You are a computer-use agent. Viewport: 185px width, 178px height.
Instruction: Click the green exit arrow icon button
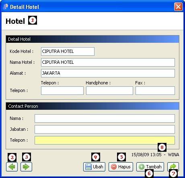[x=173, y=167]
